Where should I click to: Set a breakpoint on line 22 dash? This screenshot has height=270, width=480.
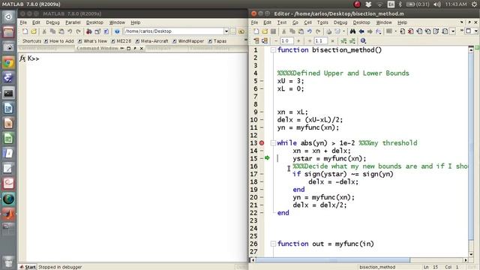(x=262, y=213)
